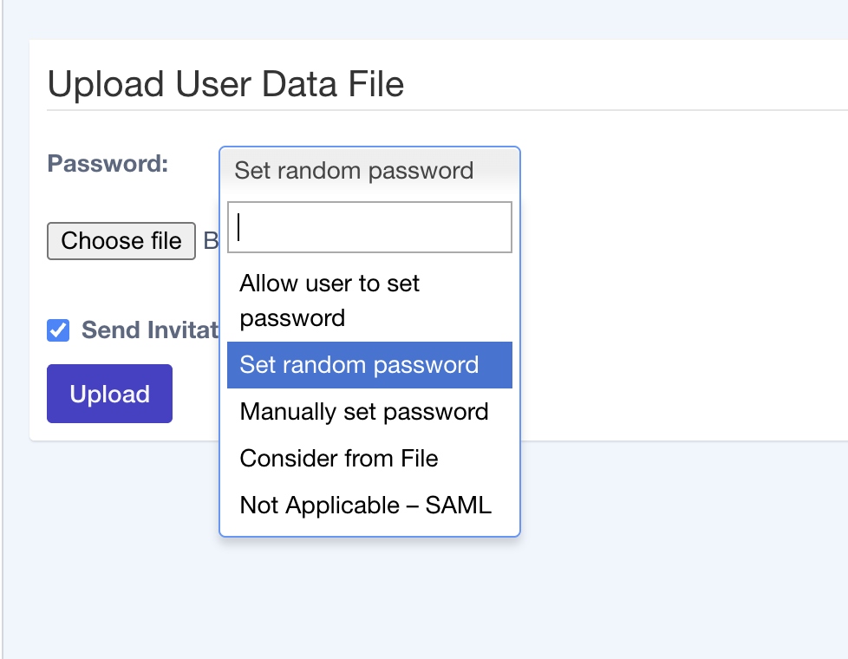Click the Send Invitation label text
Screen dimensions: 848x659
point(150,330)
